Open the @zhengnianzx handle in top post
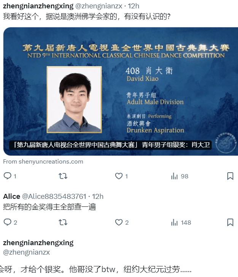 coord(99,6)
